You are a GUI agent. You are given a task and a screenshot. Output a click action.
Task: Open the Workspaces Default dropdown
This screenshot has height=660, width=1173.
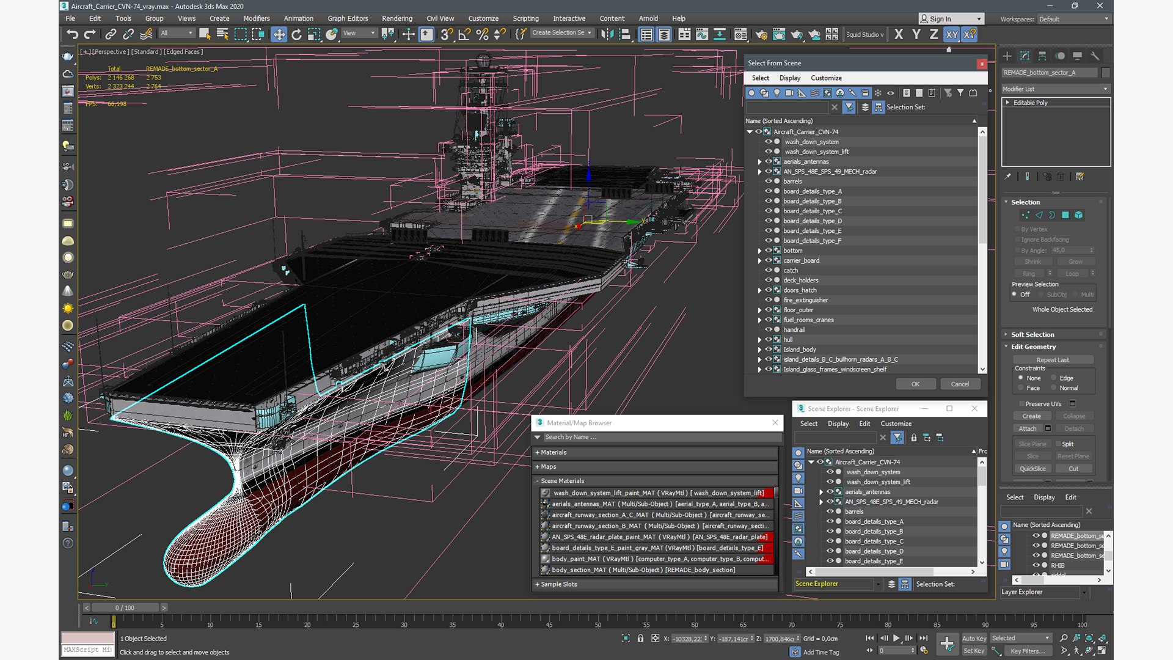point(1073,19)
